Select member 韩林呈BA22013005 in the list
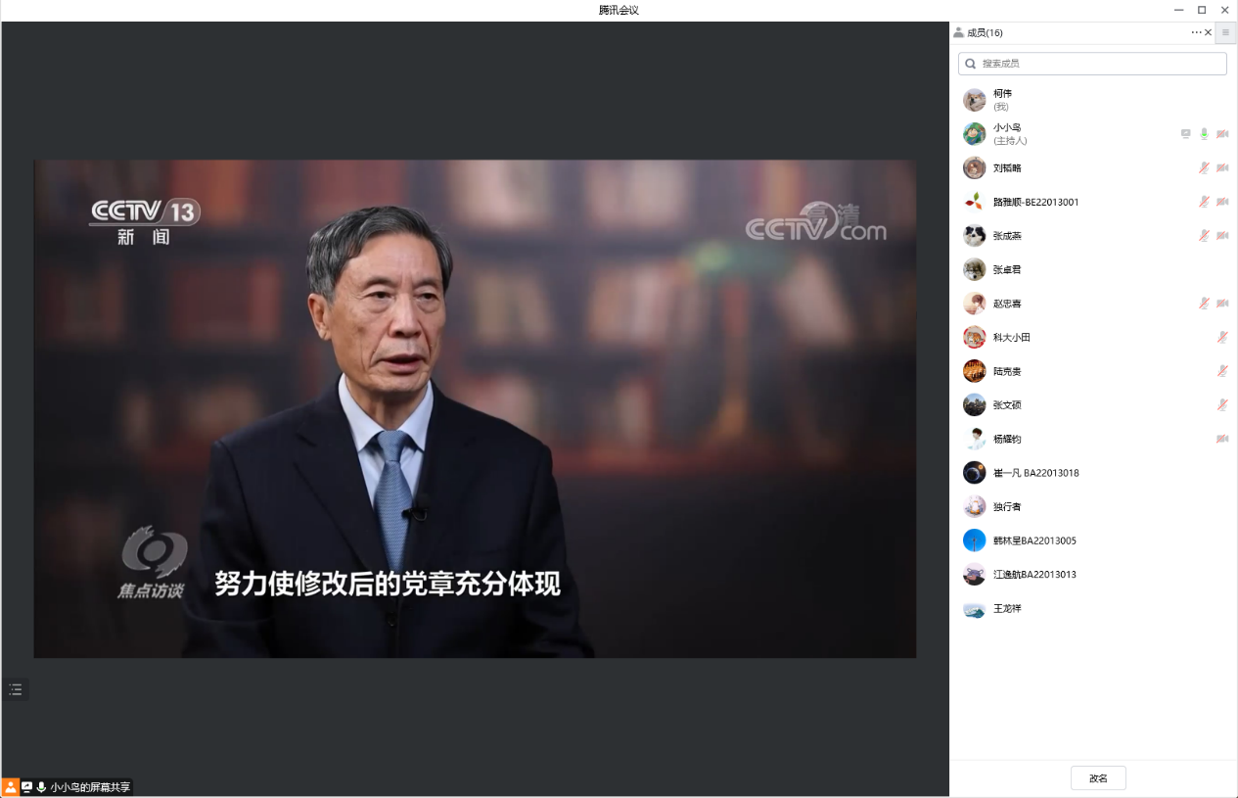 pyautogui.click(x=1034, y=540)
